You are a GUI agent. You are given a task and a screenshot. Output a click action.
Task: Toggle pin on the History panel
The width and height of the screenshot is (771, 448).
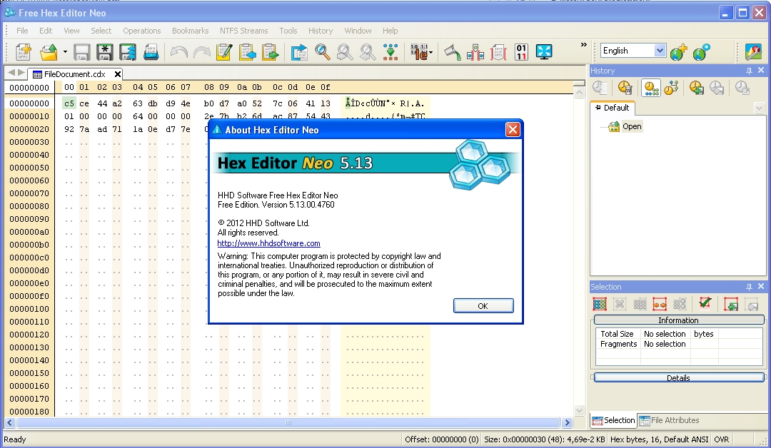749,71
